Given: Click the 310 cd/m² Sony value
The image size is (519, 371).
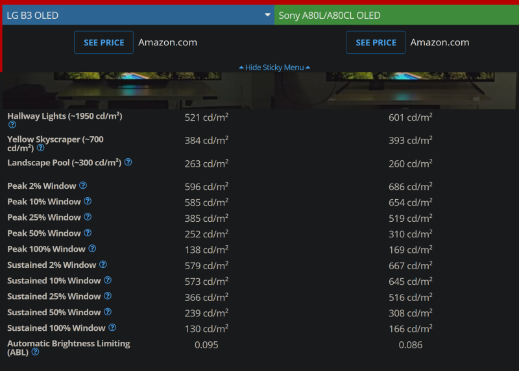Looking at the screenshot, I should coord(411,234).
